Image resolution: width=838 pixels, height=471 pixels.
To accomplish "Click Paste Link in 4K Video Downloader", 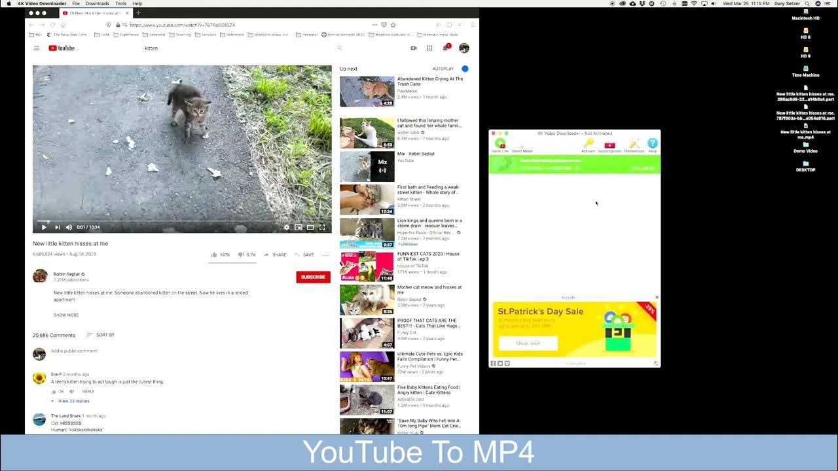I will pyautogui.click(x=500, y=145).
